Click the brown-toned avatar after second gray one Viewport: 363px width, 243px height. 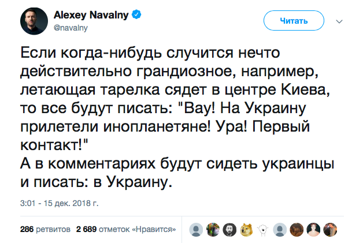pyautogui.click(x=297, y=228)
